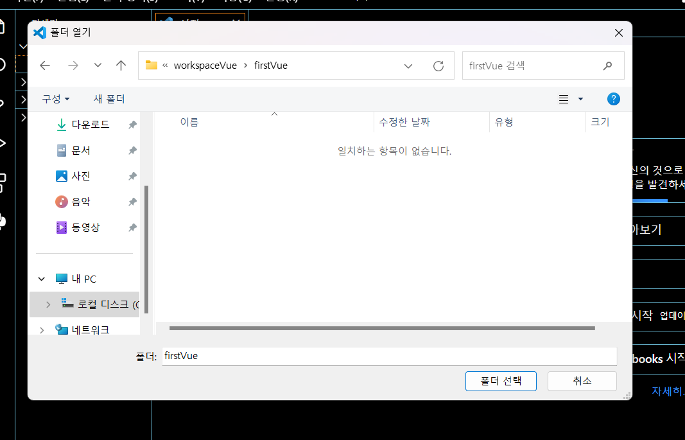685x440 pixels.
Task: Go up one folder level
Action: [x=121, y=66]
